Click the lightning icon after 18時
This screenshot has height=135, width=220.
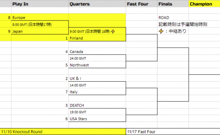113,31
